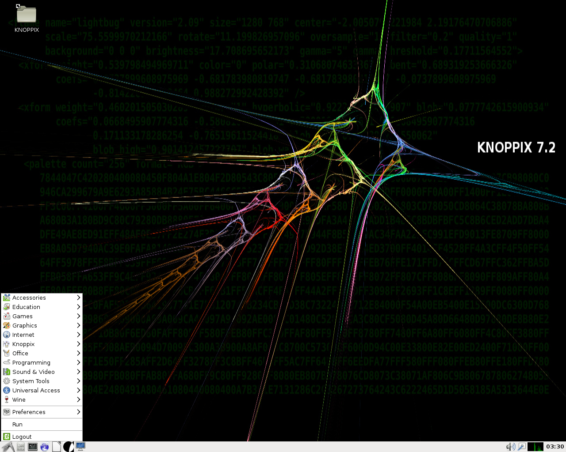Screen dimensions: 566x452
Task: Open the Office menu category
Action: click(42, 353)
